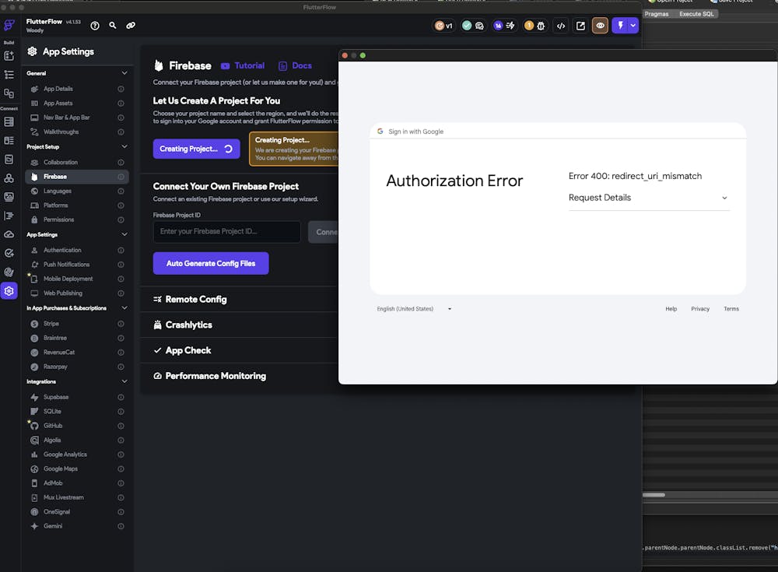Click the settings gear icon in left rail

(9, 290)
